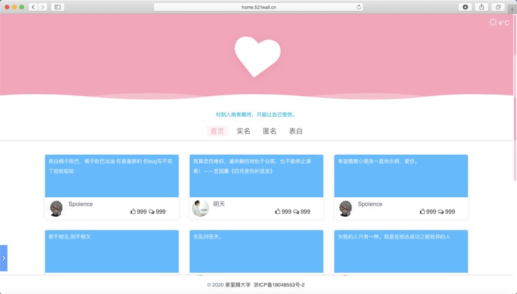Image resolution: width=517 pixels, height=294 pixels.
Task: Open the 浙ICP备18048553号-2 footer link
Action: pyautogui.click(x=279, y=285)
